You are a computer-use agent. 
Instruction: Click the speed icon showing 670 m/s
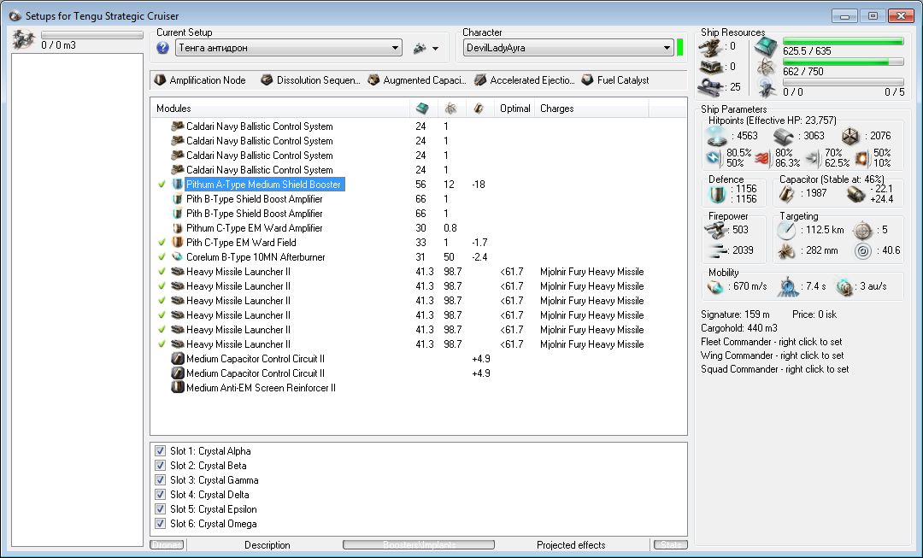[716, 287]
